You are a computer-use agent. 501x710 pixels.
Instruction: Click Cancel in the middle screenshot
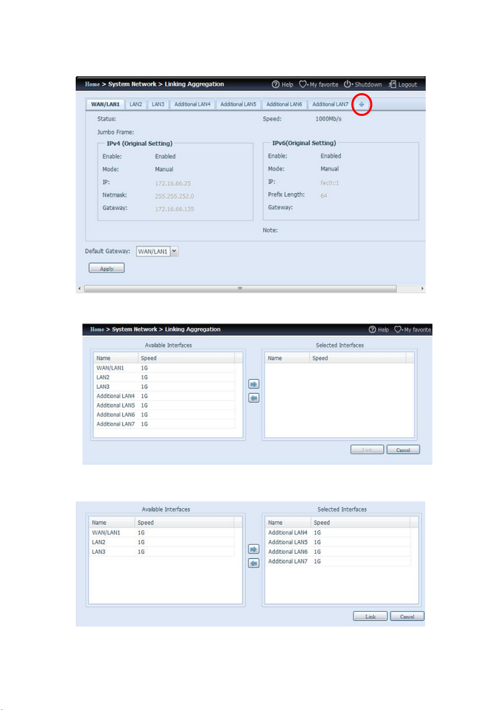403,450
